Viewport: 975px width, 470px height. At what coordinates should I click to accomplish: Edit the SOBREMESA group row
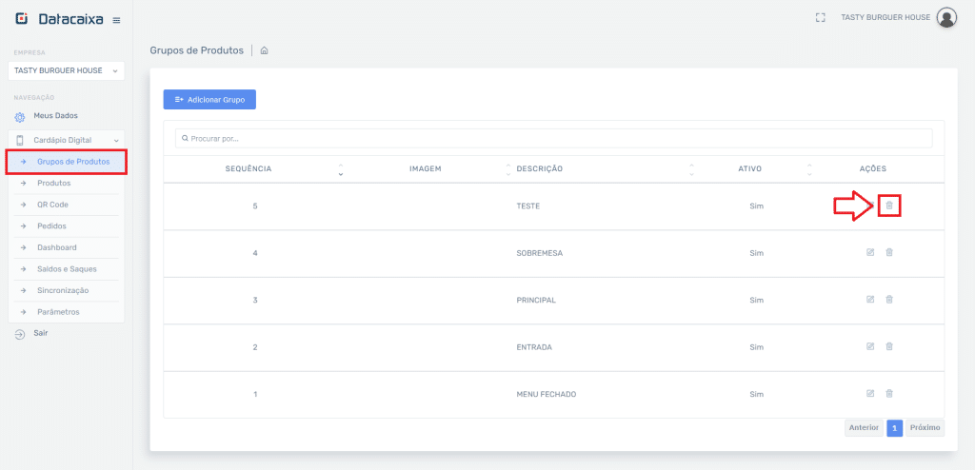tap(870, 252)
